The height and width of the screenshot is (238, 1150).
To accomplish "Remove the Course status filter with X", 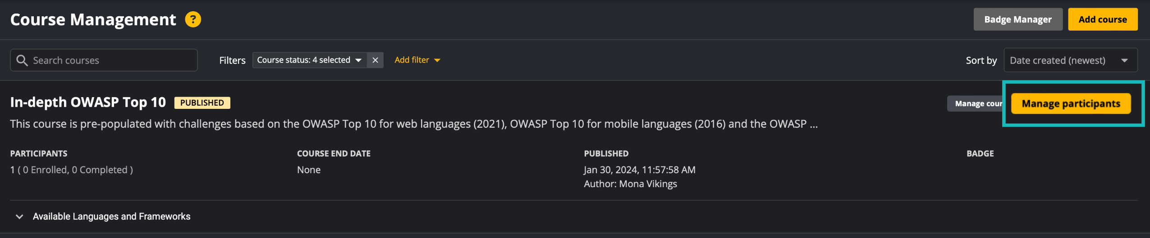I will [375, 60].
